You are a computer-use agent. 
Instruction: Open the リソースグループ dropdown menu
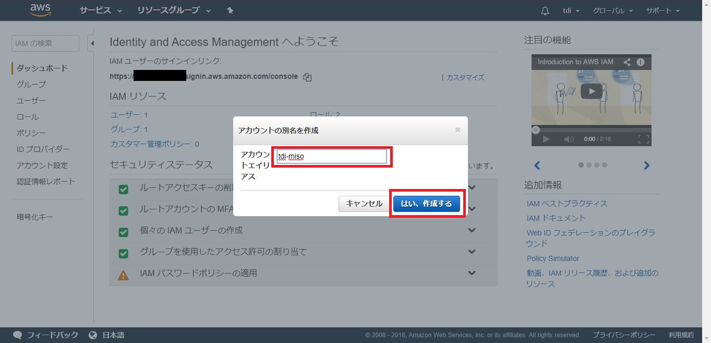(x=174, y=10)
